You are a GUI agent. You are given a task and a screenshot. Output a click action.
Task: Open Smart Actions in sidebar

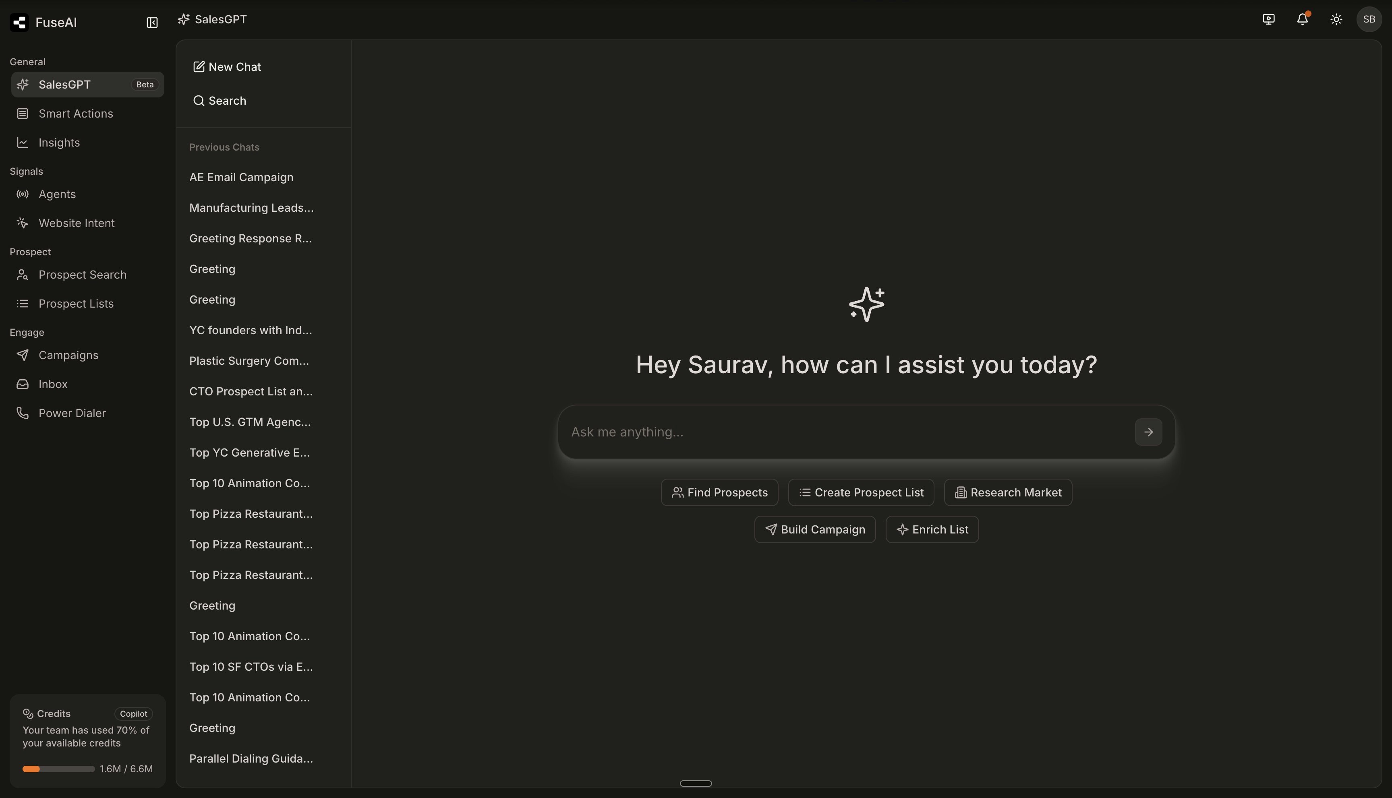coord(76,114)
